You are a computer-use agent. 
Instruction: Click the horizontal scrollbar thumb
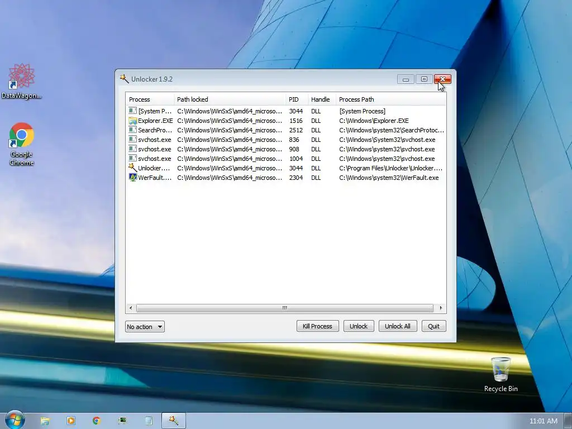tap(284, 308)
